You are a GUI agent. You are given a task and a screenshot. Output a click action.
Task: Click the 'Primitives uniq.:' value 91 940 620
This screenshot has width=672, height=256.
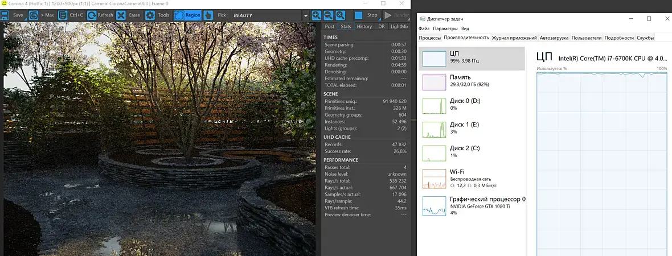point(394,101)
